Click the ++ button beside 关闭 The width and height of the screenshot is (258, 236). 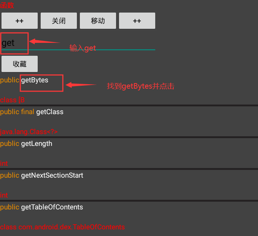pyautogui.click(x=20, y=21)
